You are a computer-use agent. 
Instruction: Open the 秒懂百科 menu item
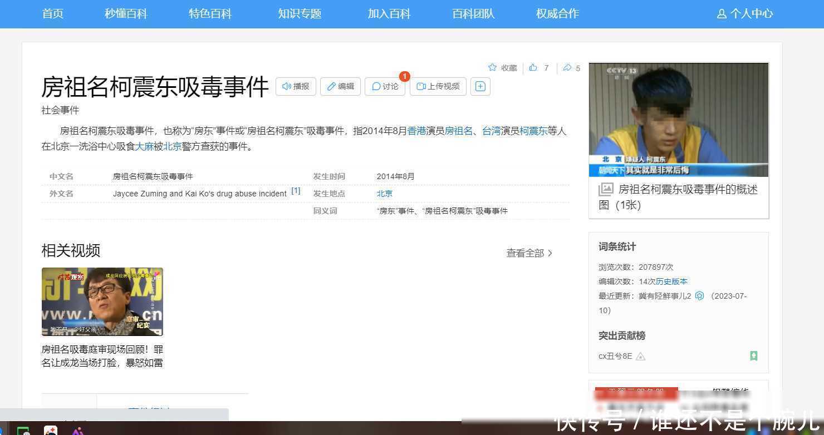pos(126,13)
